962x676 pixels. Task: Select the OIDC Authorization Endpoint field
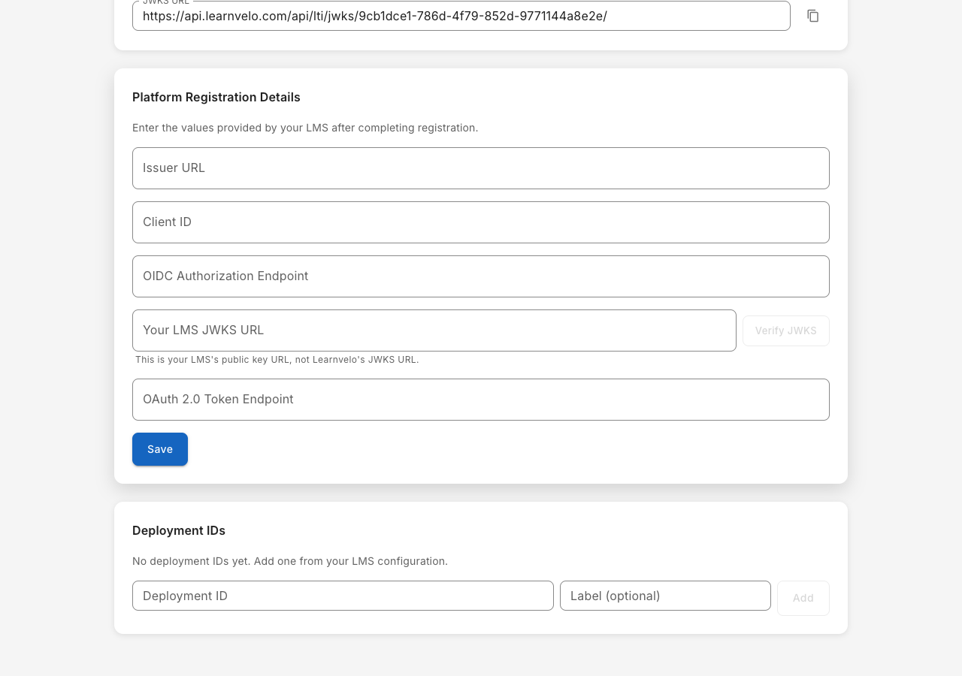[x=480, y=276]
